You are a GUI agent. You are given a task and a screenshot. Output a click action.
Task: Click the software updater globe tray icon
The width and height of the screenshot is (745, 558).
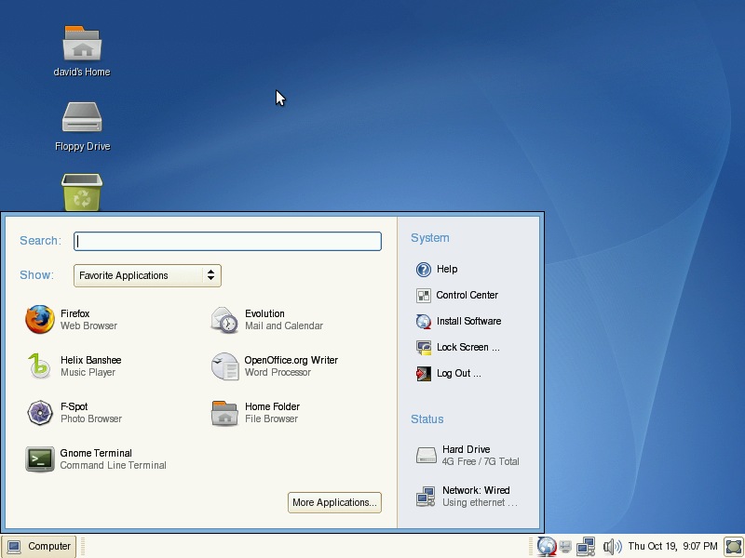click(x=547, y=546)
